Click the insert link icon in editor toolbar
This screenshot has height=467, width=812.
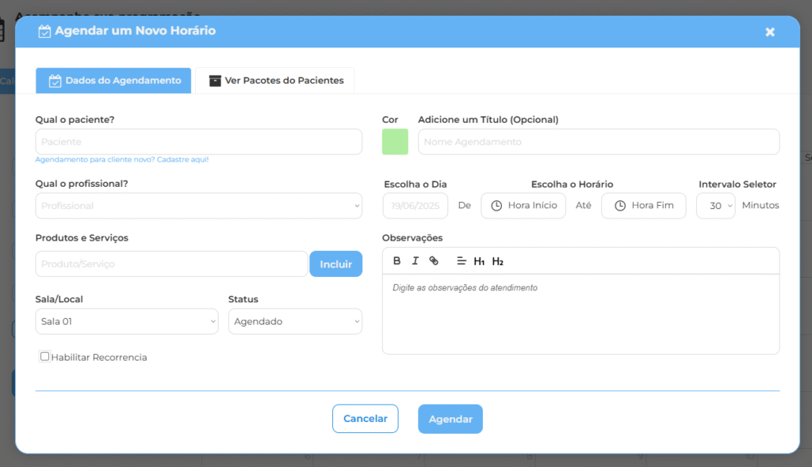(x=434, y=261)
